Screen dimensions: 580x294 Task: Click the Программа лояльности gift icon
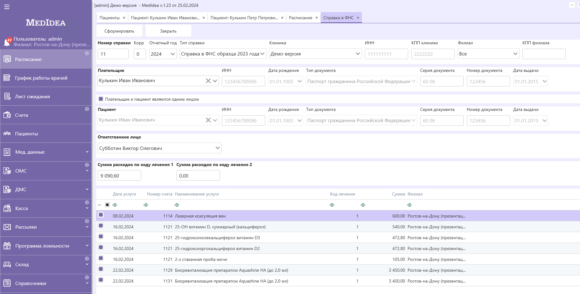pos(7,246)
